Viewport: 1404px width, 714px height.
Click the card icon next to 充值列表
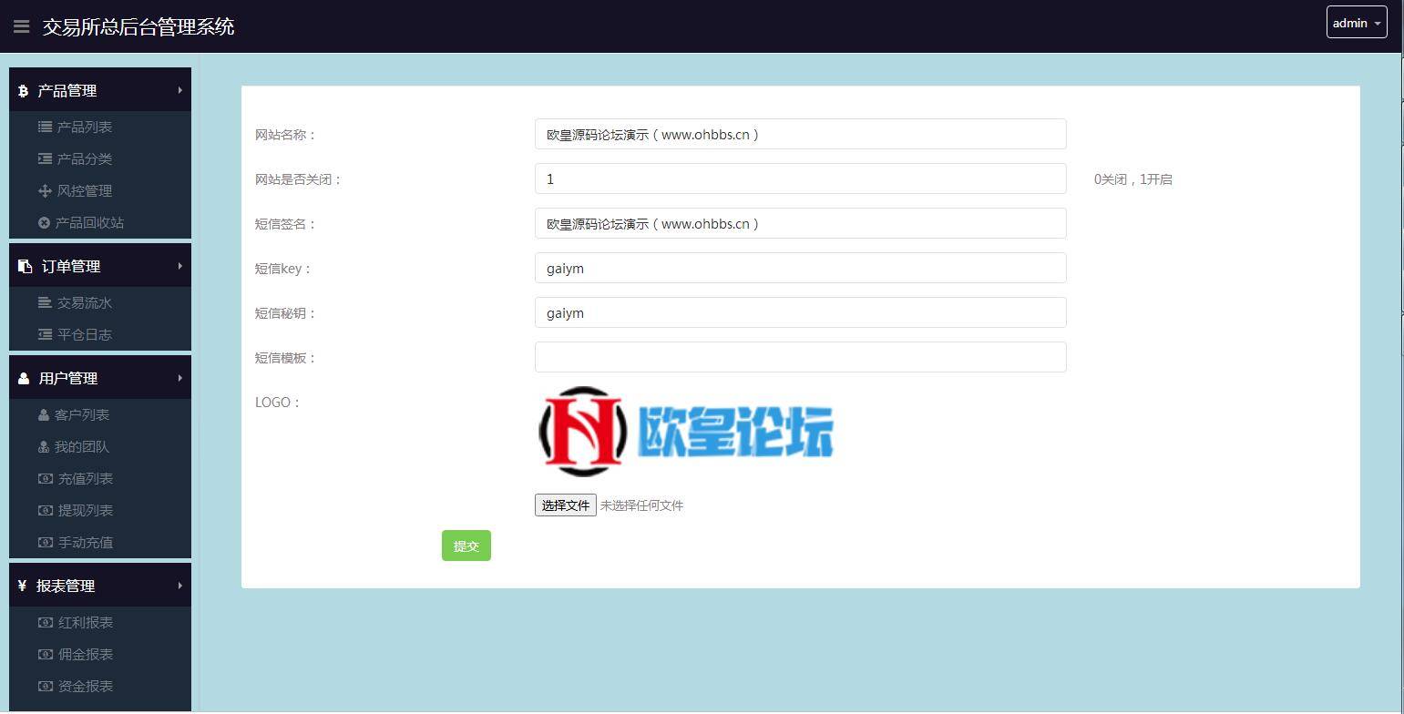(45, 478)
